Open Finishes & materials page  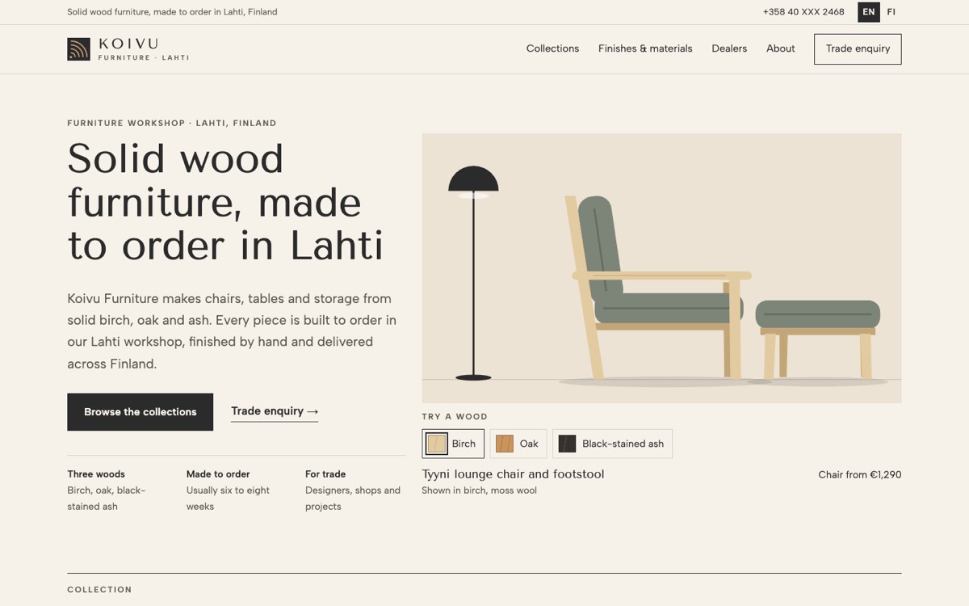[645, 48]
